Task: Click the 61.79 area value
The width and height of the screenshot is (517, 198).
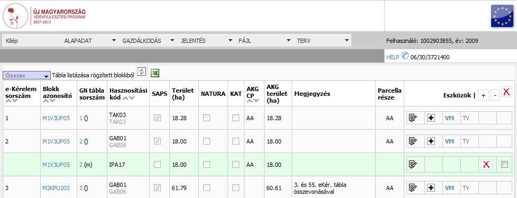Action: click(179, 188)
